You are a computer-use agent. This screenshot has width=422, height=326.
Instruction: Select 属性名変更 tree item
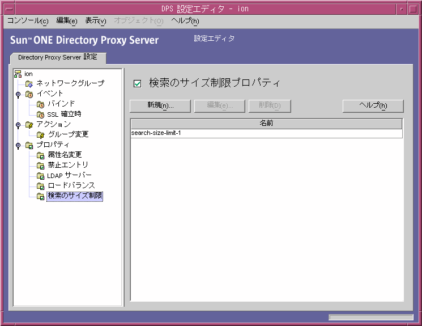click(65, 155)
